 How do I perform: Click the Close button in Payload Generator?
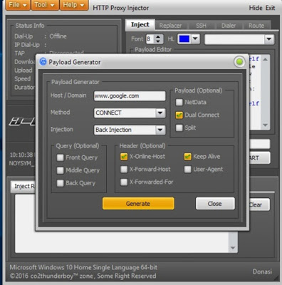click(215, 204)
